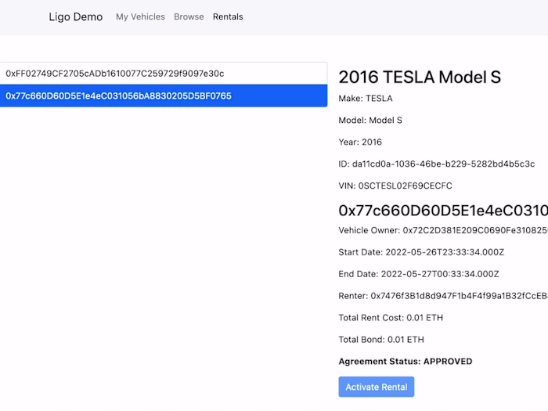Click the End Date 2022-05-27T00:33:34.000Z line

coord(419,274)
